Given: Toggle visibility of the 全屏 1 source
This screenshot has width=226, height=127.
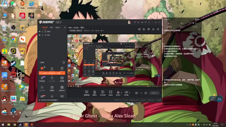Looking at the screenshot, I should click(x=40, y=31).
